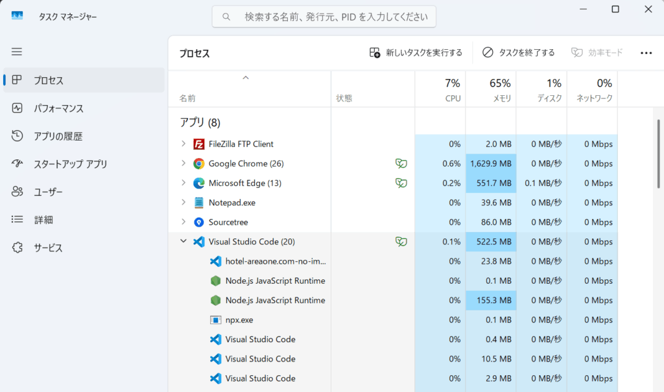Select the Sourcetree process name
Screen dimensions: 664x392
pyautogui.click(x=228, y=222)
